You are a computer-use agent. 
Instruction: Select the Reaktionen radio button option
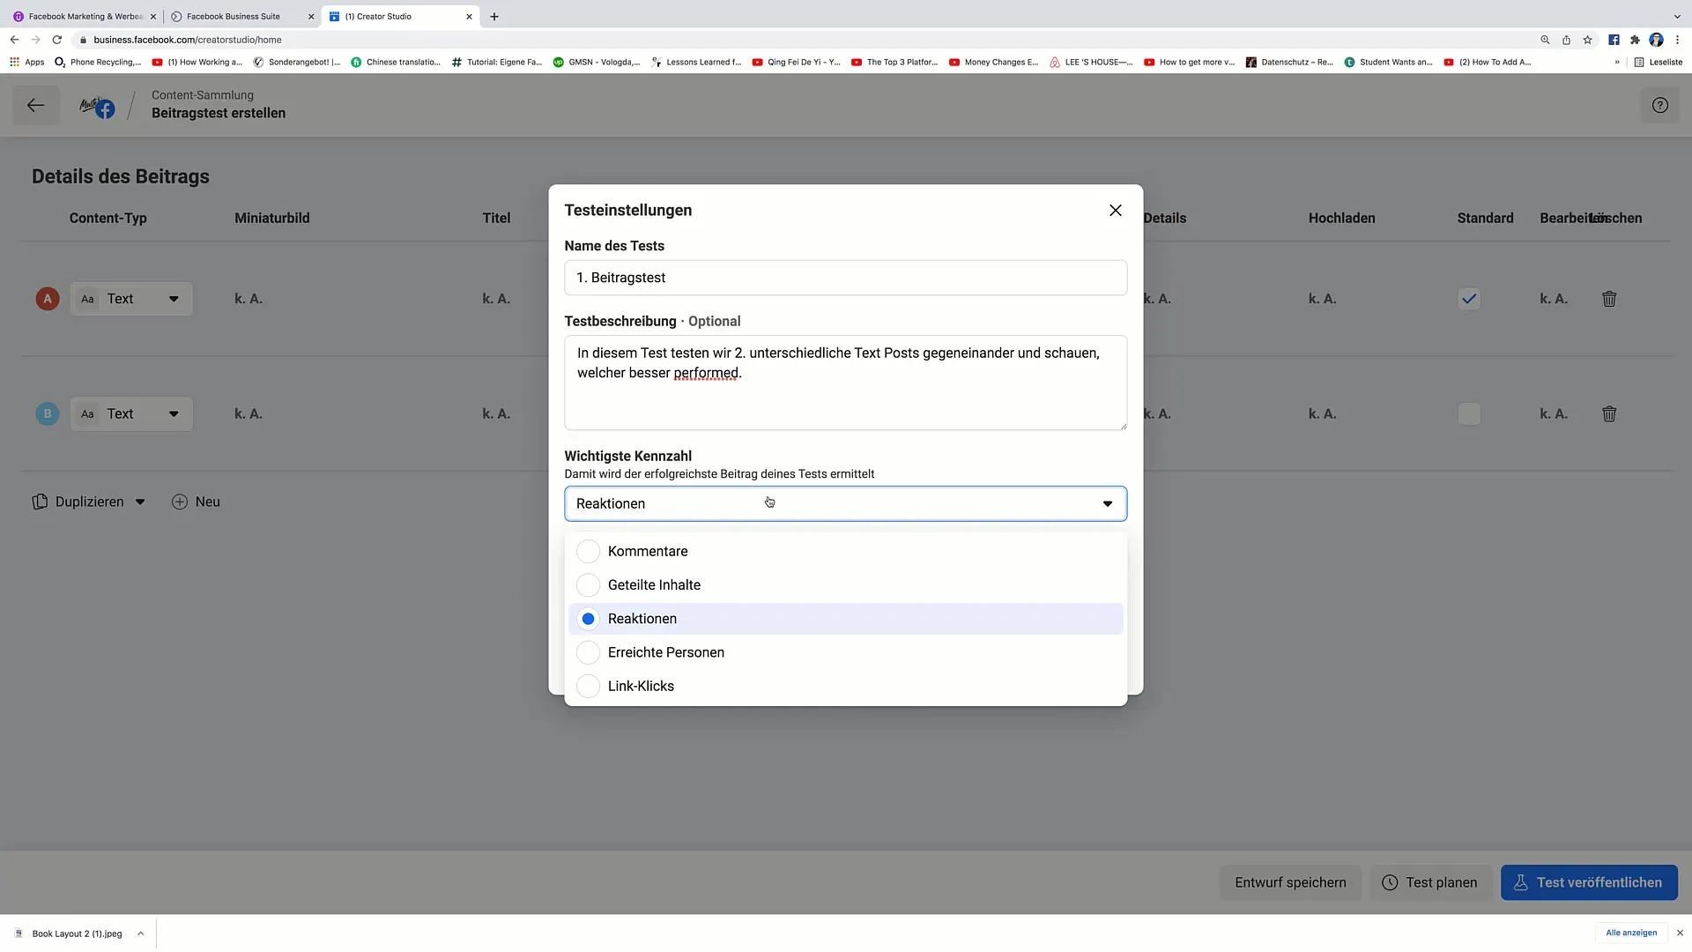tap(588, 619)
